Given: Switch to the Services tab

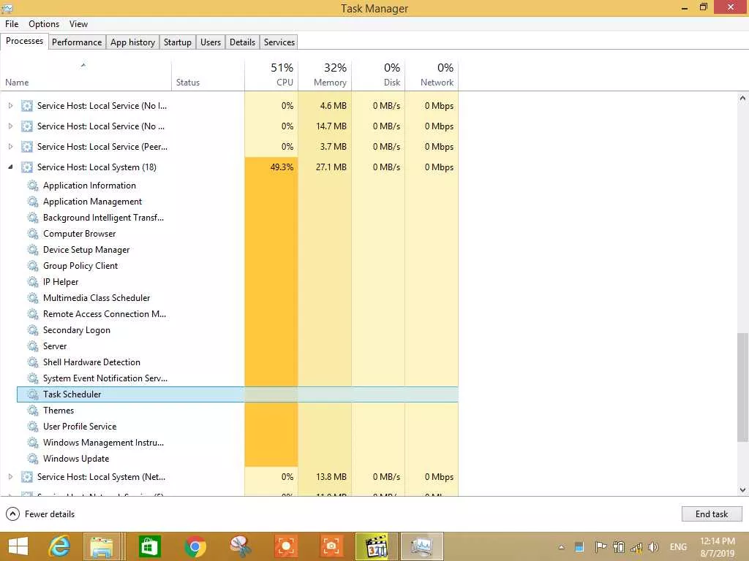Looking at the screenshot, I should click(x=279, y=42).
